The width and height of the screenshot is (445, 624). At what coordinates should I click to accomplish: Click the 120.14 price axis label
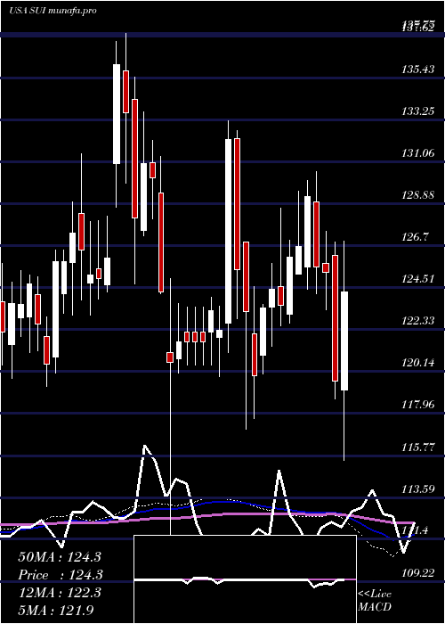[417, 363]
